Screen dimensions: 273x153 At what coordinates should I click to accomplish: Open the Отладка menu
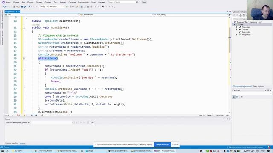[48, 2]
